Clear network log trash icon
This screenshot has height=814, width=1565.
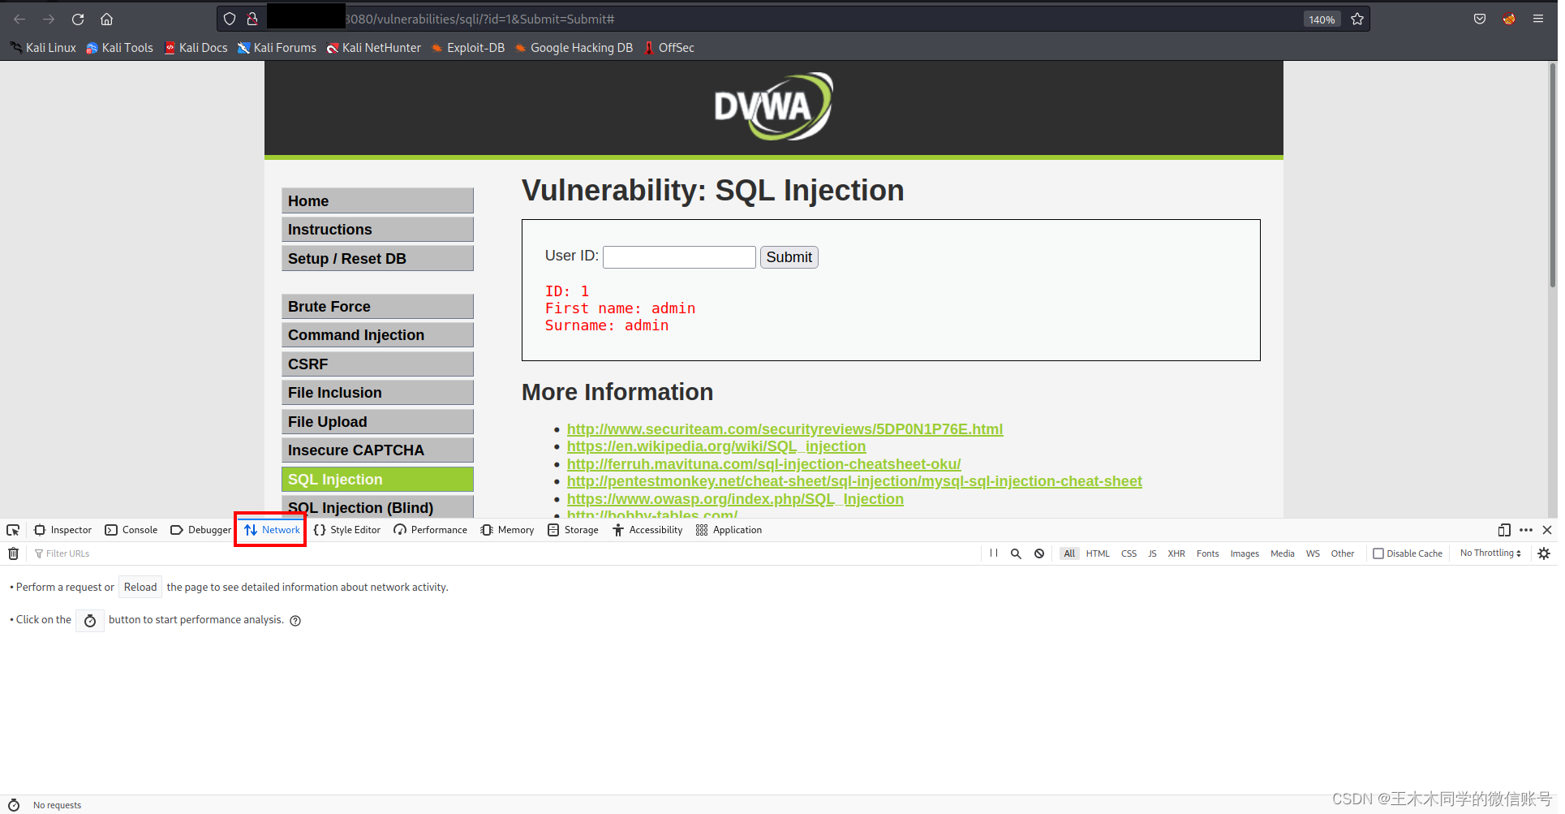pyautogui.click(x=14, y=553)
